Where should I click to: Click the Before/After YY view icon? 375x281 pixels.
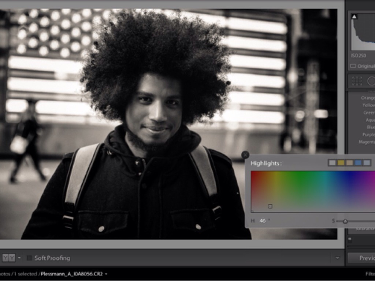tap(8, 258)
